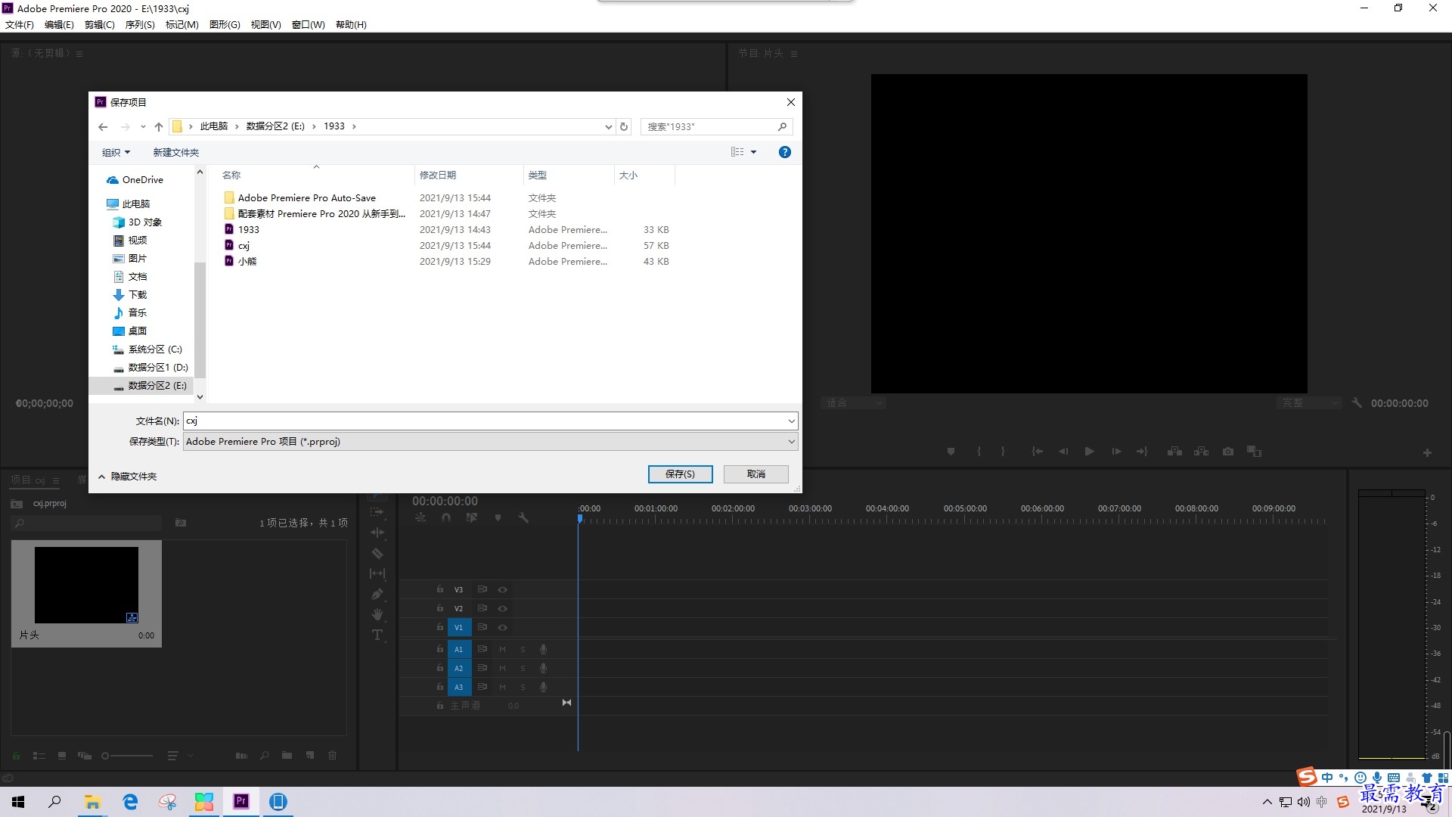
Task: Select the Pen tool in Premiere toolbar
Action: pos(377,594)
